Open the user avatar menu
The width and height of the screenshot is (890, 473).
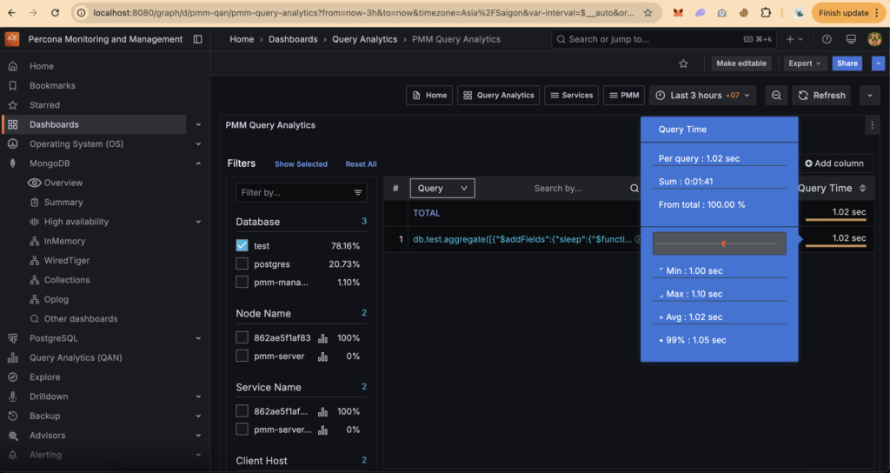874,39
